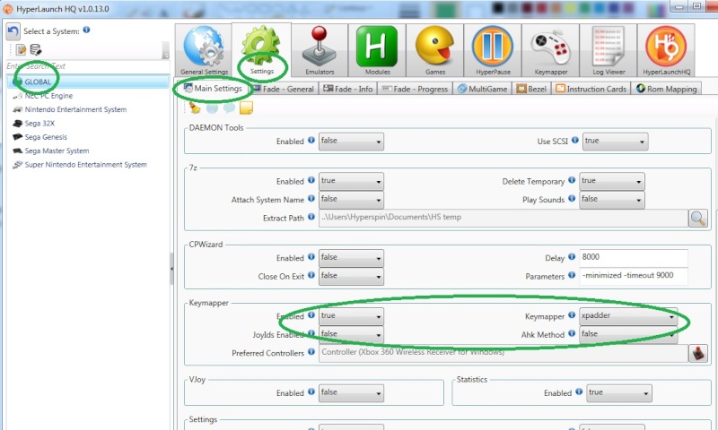Viewport: 718px width, 430px height.
Task: Open the General Settings globe icon
Action: tap(204, 50)
